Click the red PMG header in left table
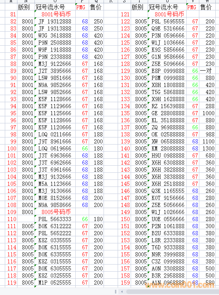The image size is (219, 295). 81,7
